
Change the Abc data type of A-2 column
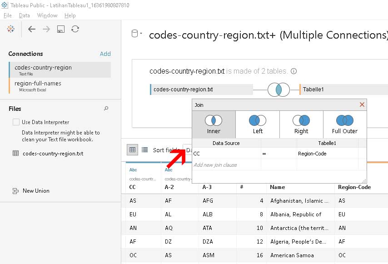click(169, 170)
